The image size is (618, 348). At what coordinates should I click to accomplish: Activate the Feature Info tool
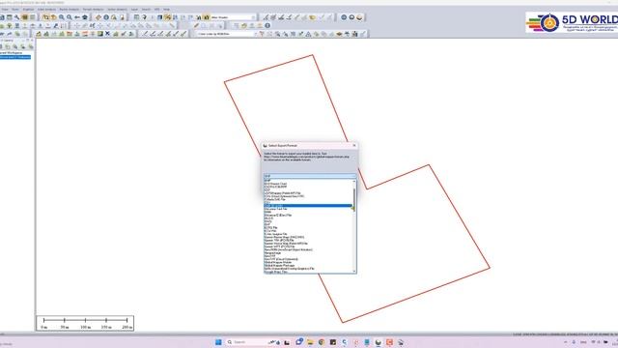106,17
